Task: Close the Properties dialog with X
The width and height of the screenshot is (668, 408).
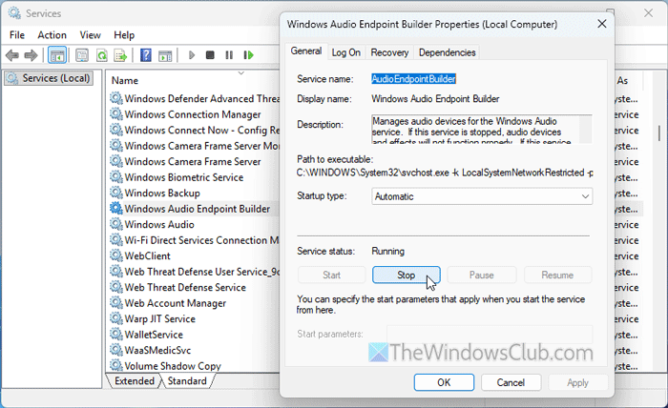Action: tap(602, 24)
